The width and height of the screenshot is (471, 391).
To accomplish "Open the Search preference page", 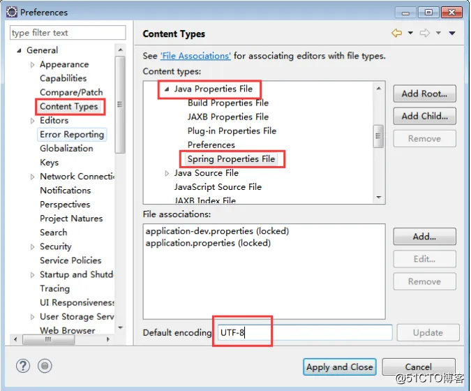I will click(x=54, y=233).
